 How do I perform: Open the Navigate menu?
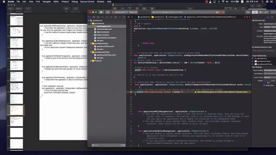[47, 2]
